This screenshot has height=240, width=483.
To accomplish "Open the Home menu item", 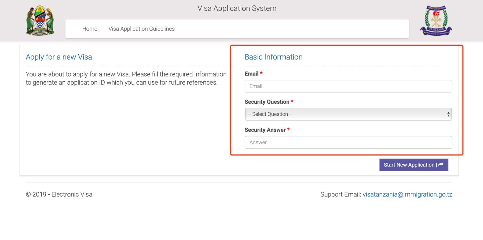I will (90, 29).
